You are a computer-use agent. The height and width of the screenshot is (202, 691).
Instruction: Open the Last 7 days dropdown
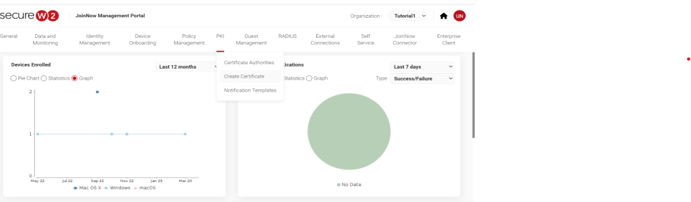tap(422, 67)
